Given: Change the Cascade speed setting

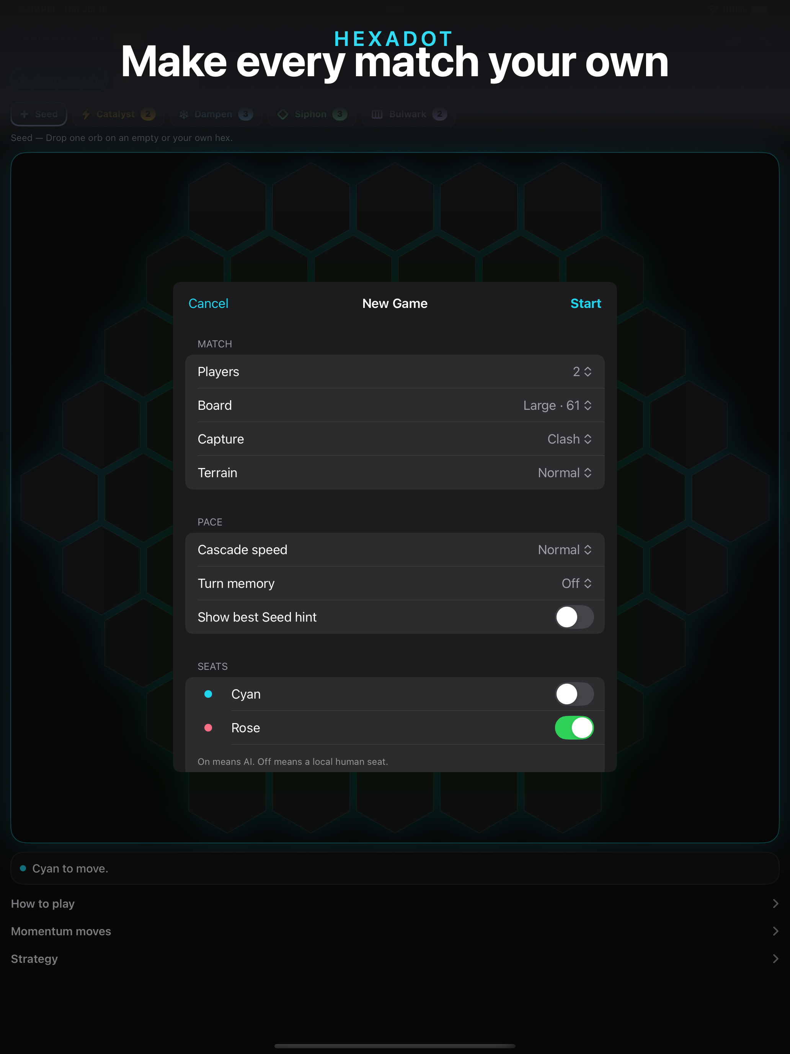Looking at the screenshot, I should [x=565, y=550].
